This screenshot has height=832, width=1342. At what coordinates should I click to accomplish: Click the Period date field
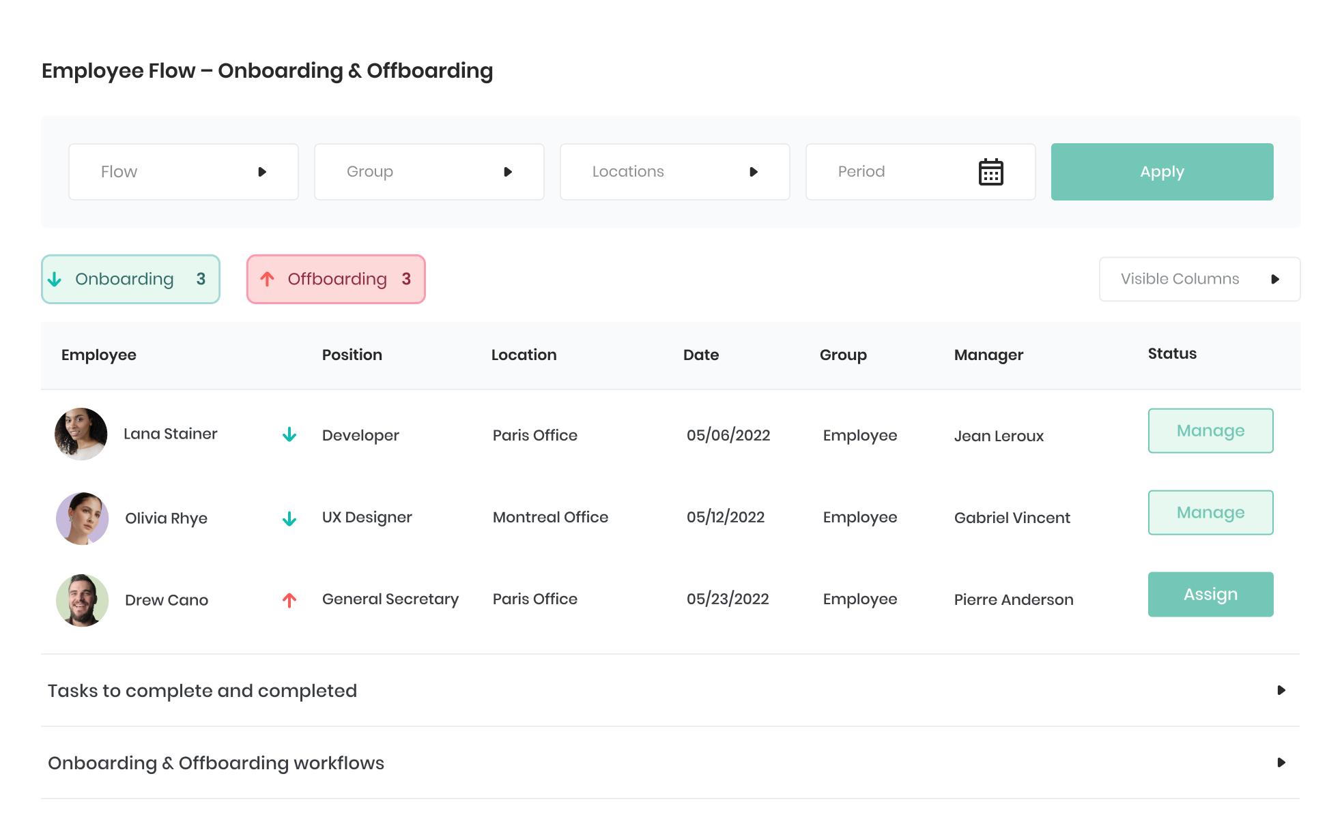point(921,172)
